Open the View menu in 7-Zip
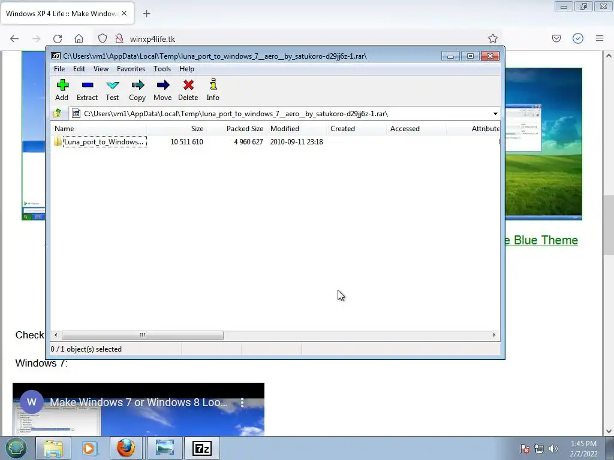 (x=101, y=69)
